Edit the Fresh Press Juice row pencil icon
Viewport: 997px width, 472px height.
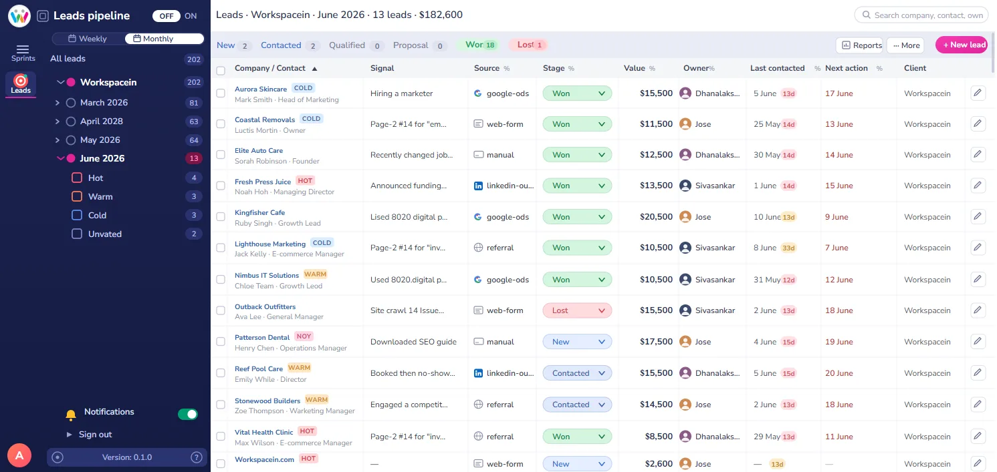point(978,185)
